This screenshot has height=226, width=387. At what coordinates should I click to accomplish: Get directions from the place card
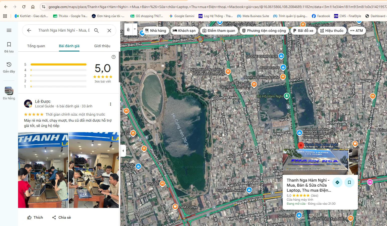pos(337,182)
